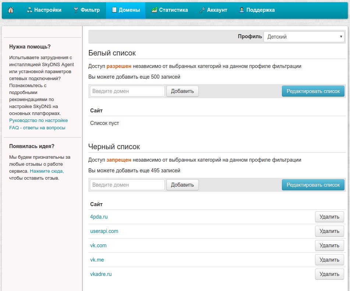Open the Фильтр section

pyautogui.click(x=87, y=10)
